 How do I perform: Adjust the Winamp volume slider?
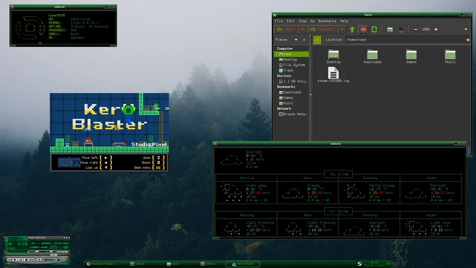click(x=33, y=252)
